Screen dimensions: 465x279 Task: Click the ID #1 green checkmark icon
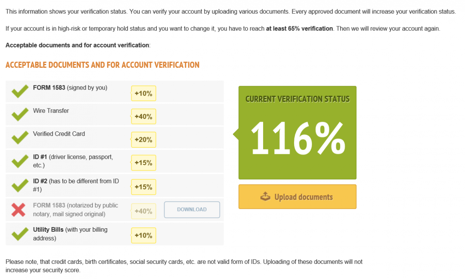[x=19, y=161]
